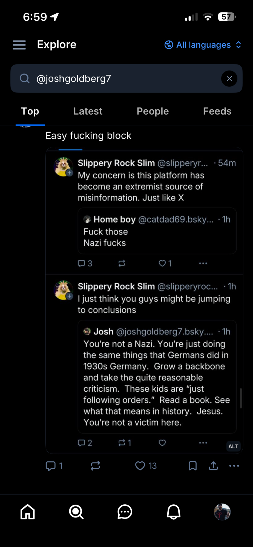Open Search from bottom navigation
The height and width of the screenshot is (547, 253).
pos(76,512)
